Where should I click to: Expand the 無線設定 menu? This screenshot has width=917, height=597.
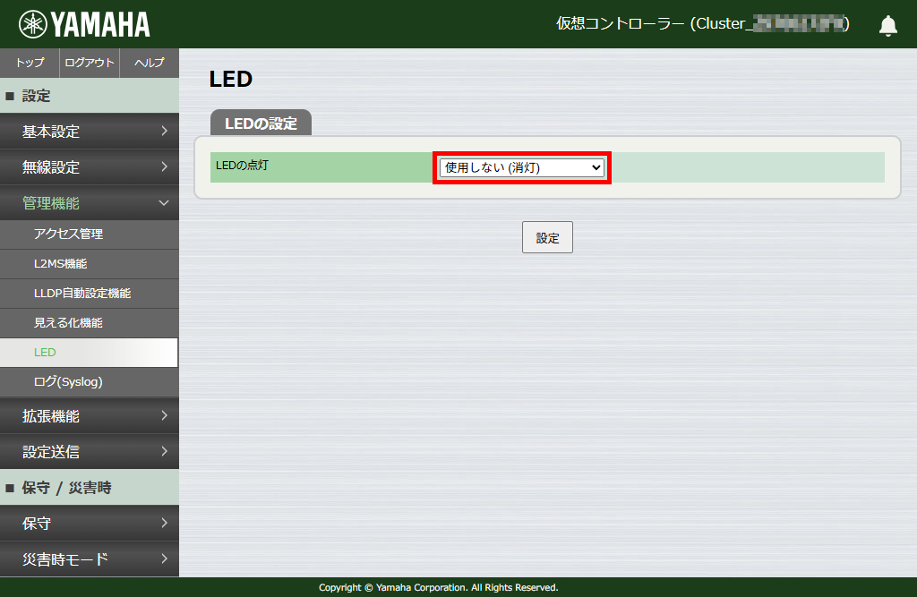[x=90, y=167]
